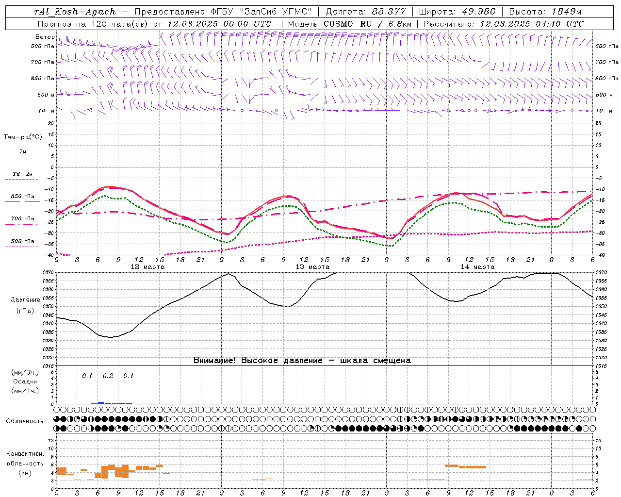This screenshot has width=621, height=497.
Task: Click the Тем-ра(°C) temperature panel label
Action: click(23, 137)
